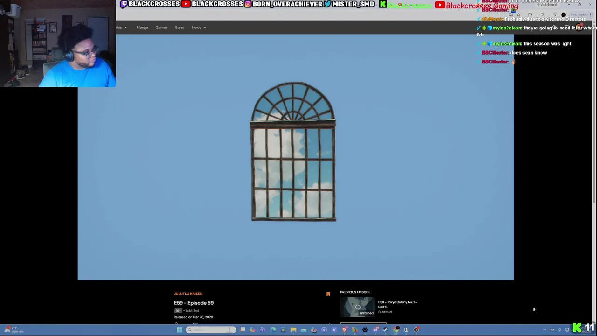
Task: Expand the News dropdown menu
Action: pyautogui.click(x=198, y=28)
